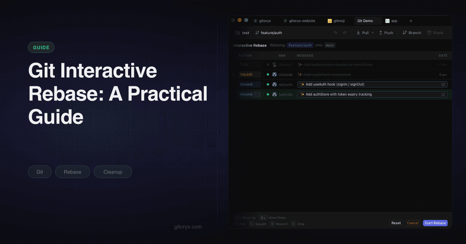Viewport: 466px width, 244px height.
Task: Open the feature/auth branch selector
Action: [269, 33]
